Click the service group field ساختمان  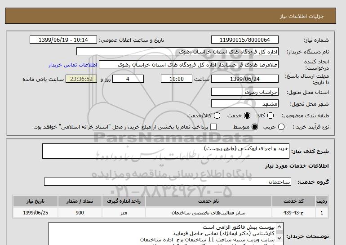(x=168, y=182)
